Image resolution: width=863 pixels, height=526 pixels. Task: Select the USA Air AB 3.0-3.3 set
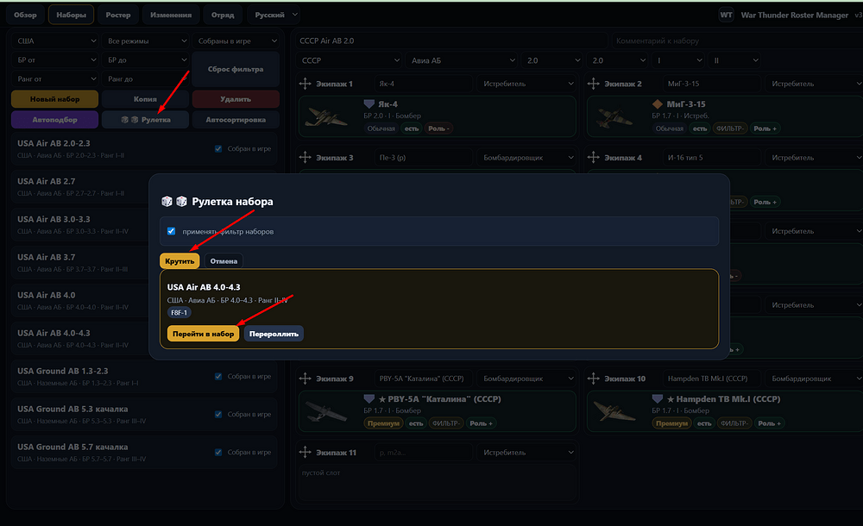(x=79, y=224)
